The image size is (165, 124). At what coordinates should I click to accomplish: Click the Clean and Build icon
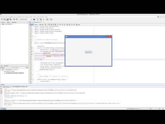[x=41, y=19]
